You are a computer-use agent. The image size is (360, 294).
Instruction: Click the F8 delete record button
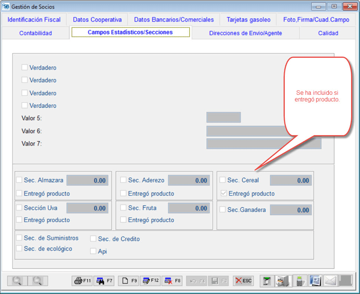point(172,281)
